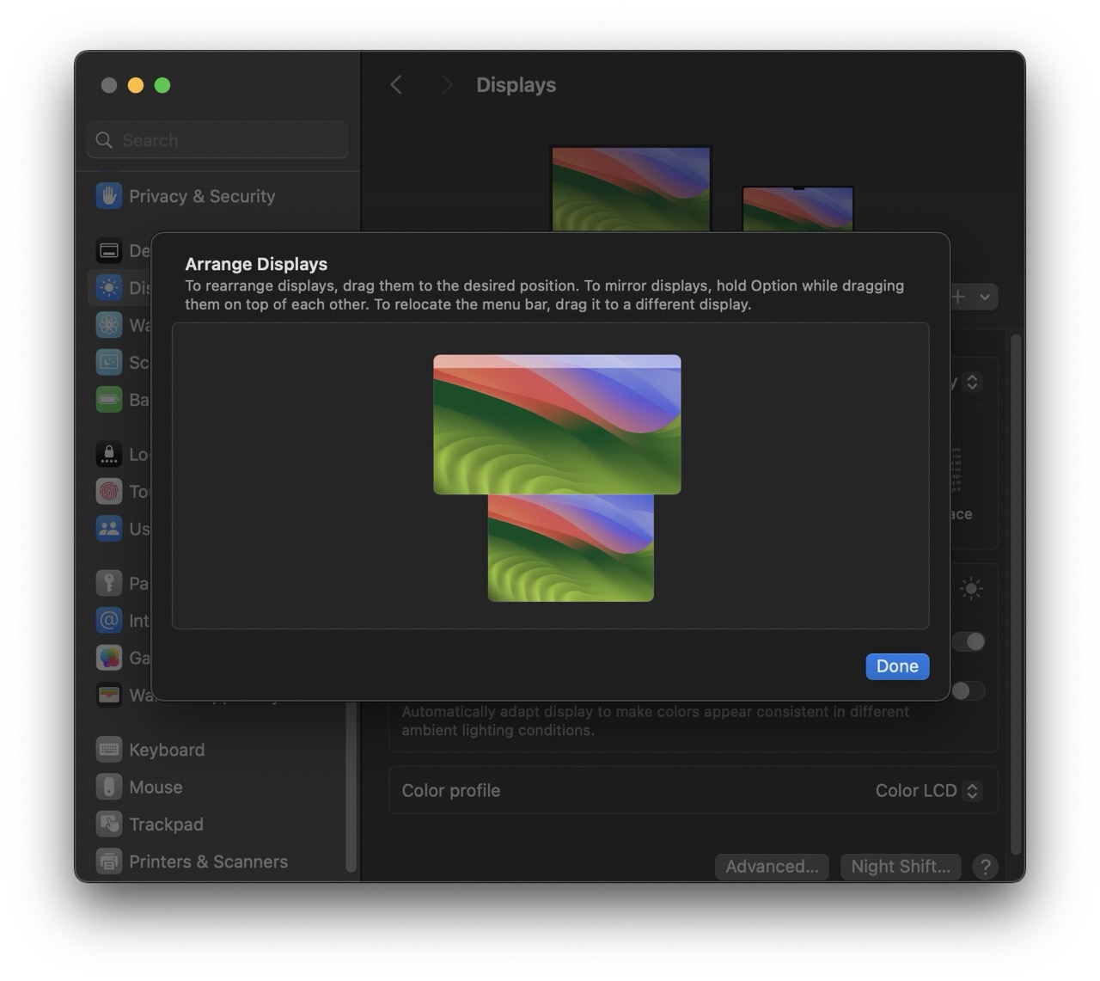
Task: Open the help question mark button
Action: click(x=985, y=867)
